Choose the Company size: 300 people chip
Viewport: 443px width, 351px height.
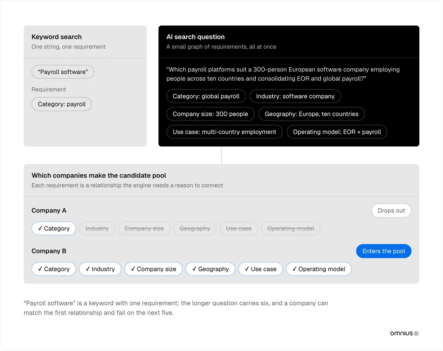click(210, 114)
